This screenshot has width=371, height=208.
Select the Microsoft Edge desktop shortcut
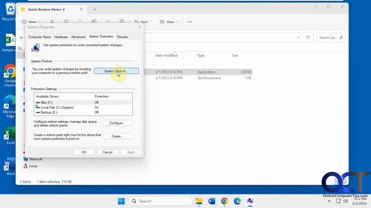click(x=9, y=106)
